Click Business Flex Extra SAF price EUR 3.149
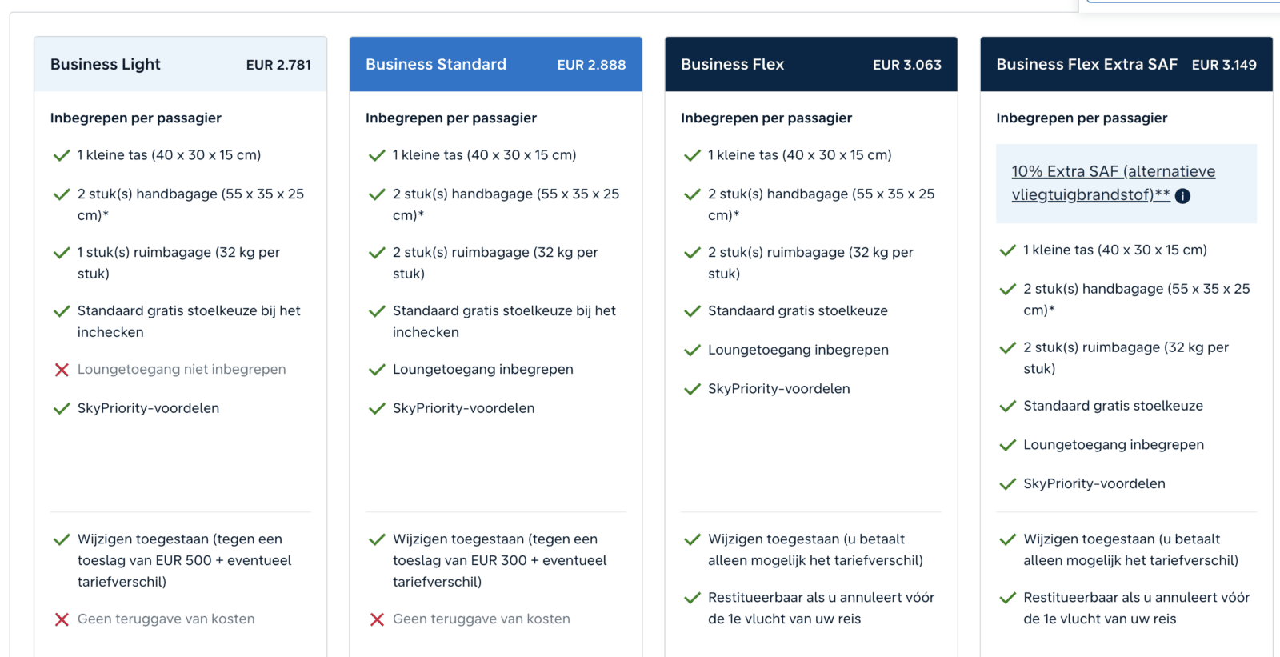This screenshot has height=657, width=1280. click(1224, 65)
